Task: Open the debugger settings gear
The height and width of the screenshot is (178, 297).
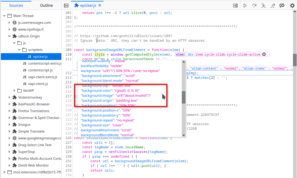Action: tap(292, 5)
